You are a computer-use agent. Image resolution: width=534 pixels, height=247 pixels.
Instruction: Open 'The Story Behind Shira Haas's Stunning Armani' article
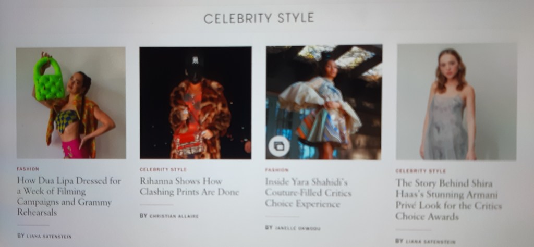[448, 200]
